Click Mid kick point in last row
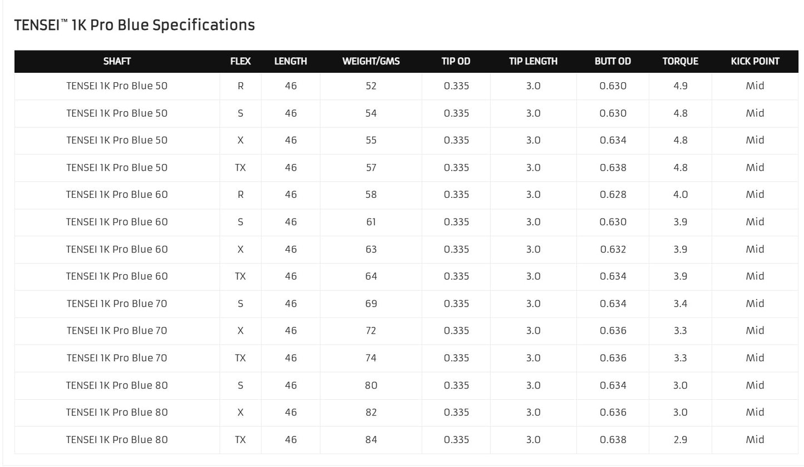Screen dimensions: 804x467 [755, 440]
